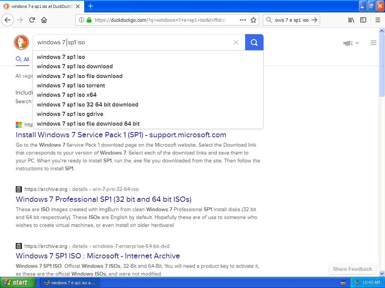Open page actions three-dot menu
Image resolution: width=385 pixels, height=288 pixels.
click(x=243, y=20)
